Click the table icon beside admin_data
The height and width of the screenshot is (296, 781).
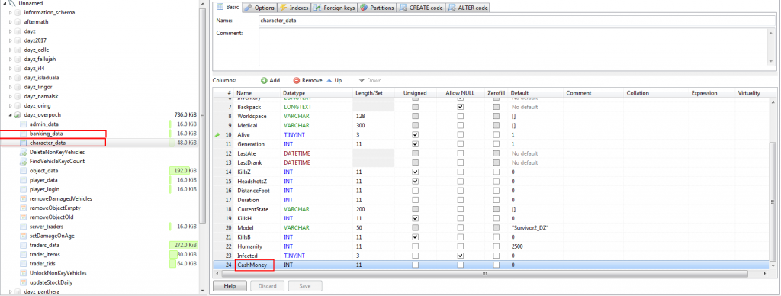(23, 124)
